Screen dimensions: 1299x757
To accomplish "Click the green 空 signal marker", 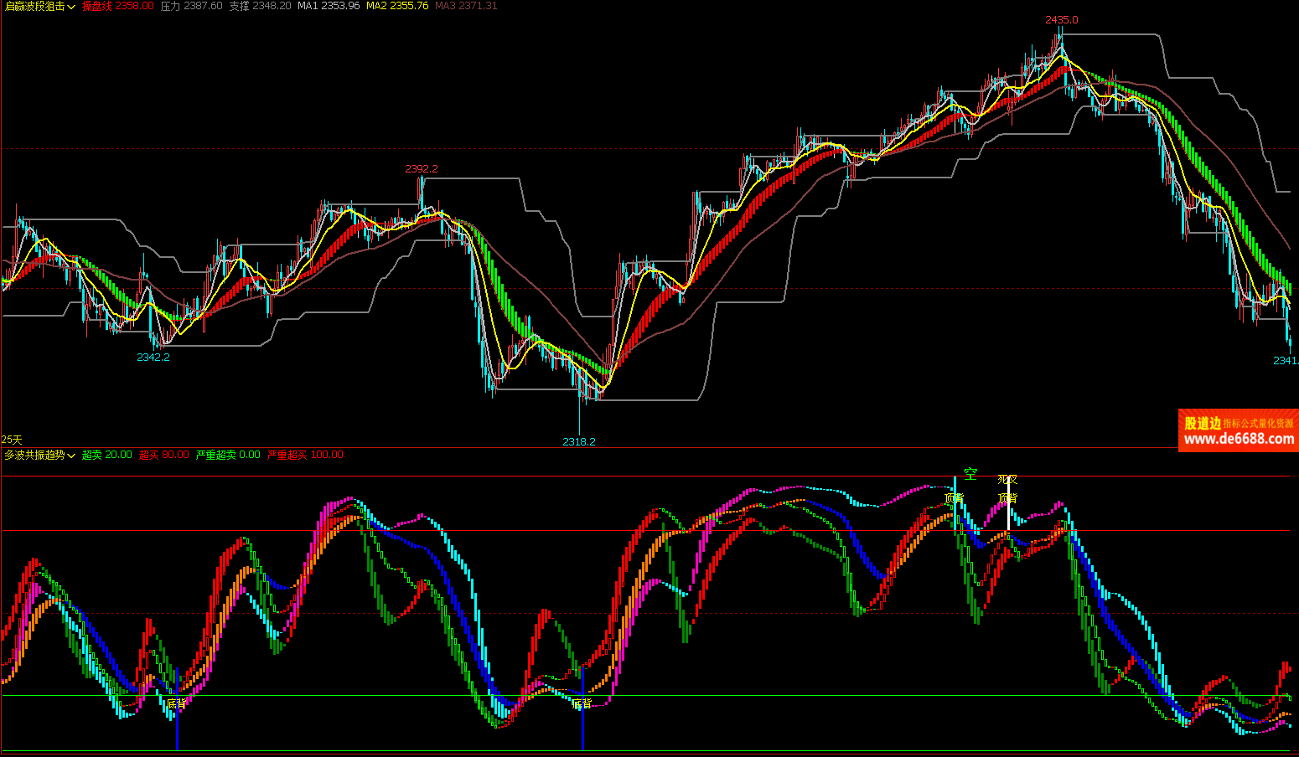I will (x=970, y=474).
